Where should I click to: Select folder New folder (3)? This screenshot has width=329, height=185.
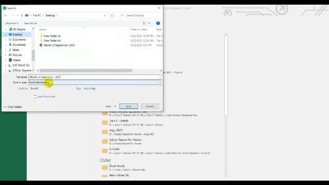click(52, 36)
